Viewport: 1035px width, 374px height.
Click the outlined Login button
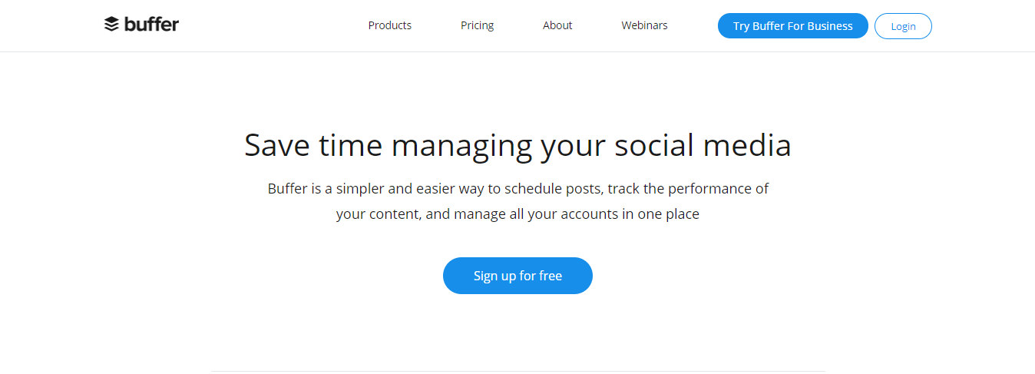click(x=903, y=26)
